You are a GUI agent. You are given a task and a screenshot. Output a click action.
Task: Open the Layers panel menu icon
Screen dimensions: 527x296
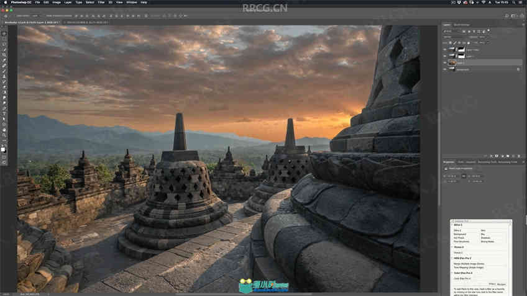[x=523, y=25]
